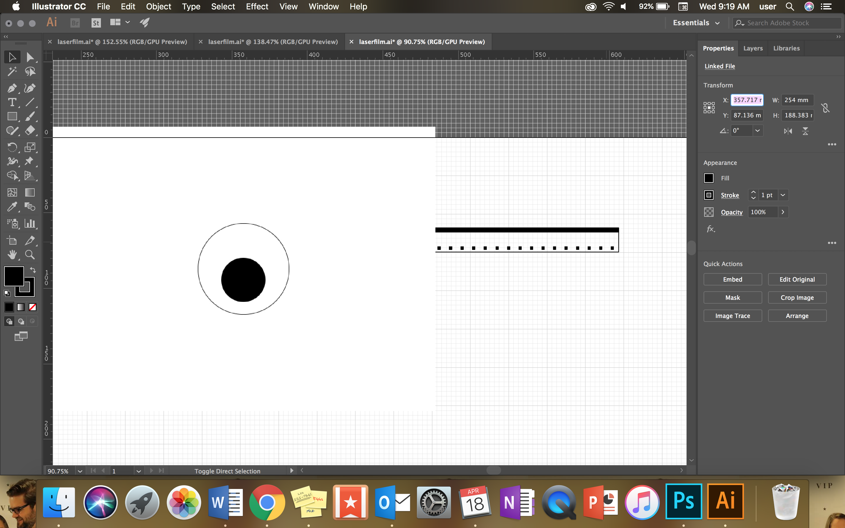Choose the Rectangle tool
845x528 pixels.
(x=13, y=116)
